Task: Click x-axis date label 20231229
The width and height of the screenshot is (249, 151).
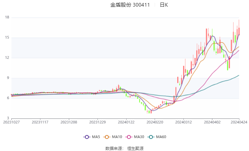Action: 97,122
